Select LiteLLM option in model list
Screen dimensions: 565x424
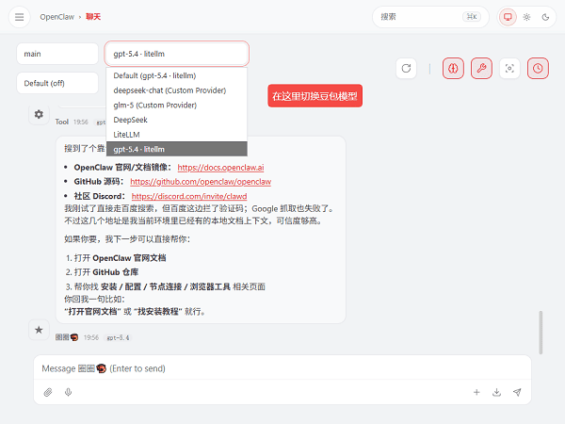[177, 135]
